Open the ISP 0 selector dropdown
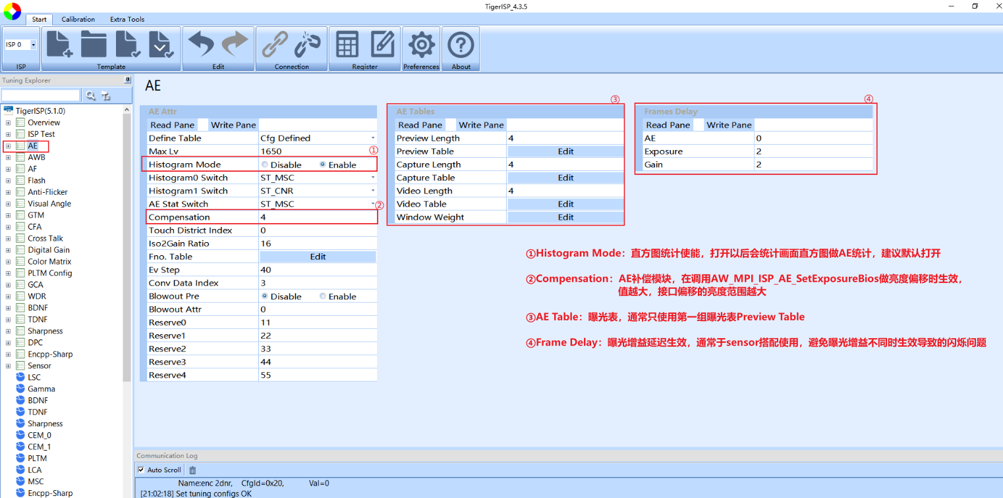 click(33, 45)
